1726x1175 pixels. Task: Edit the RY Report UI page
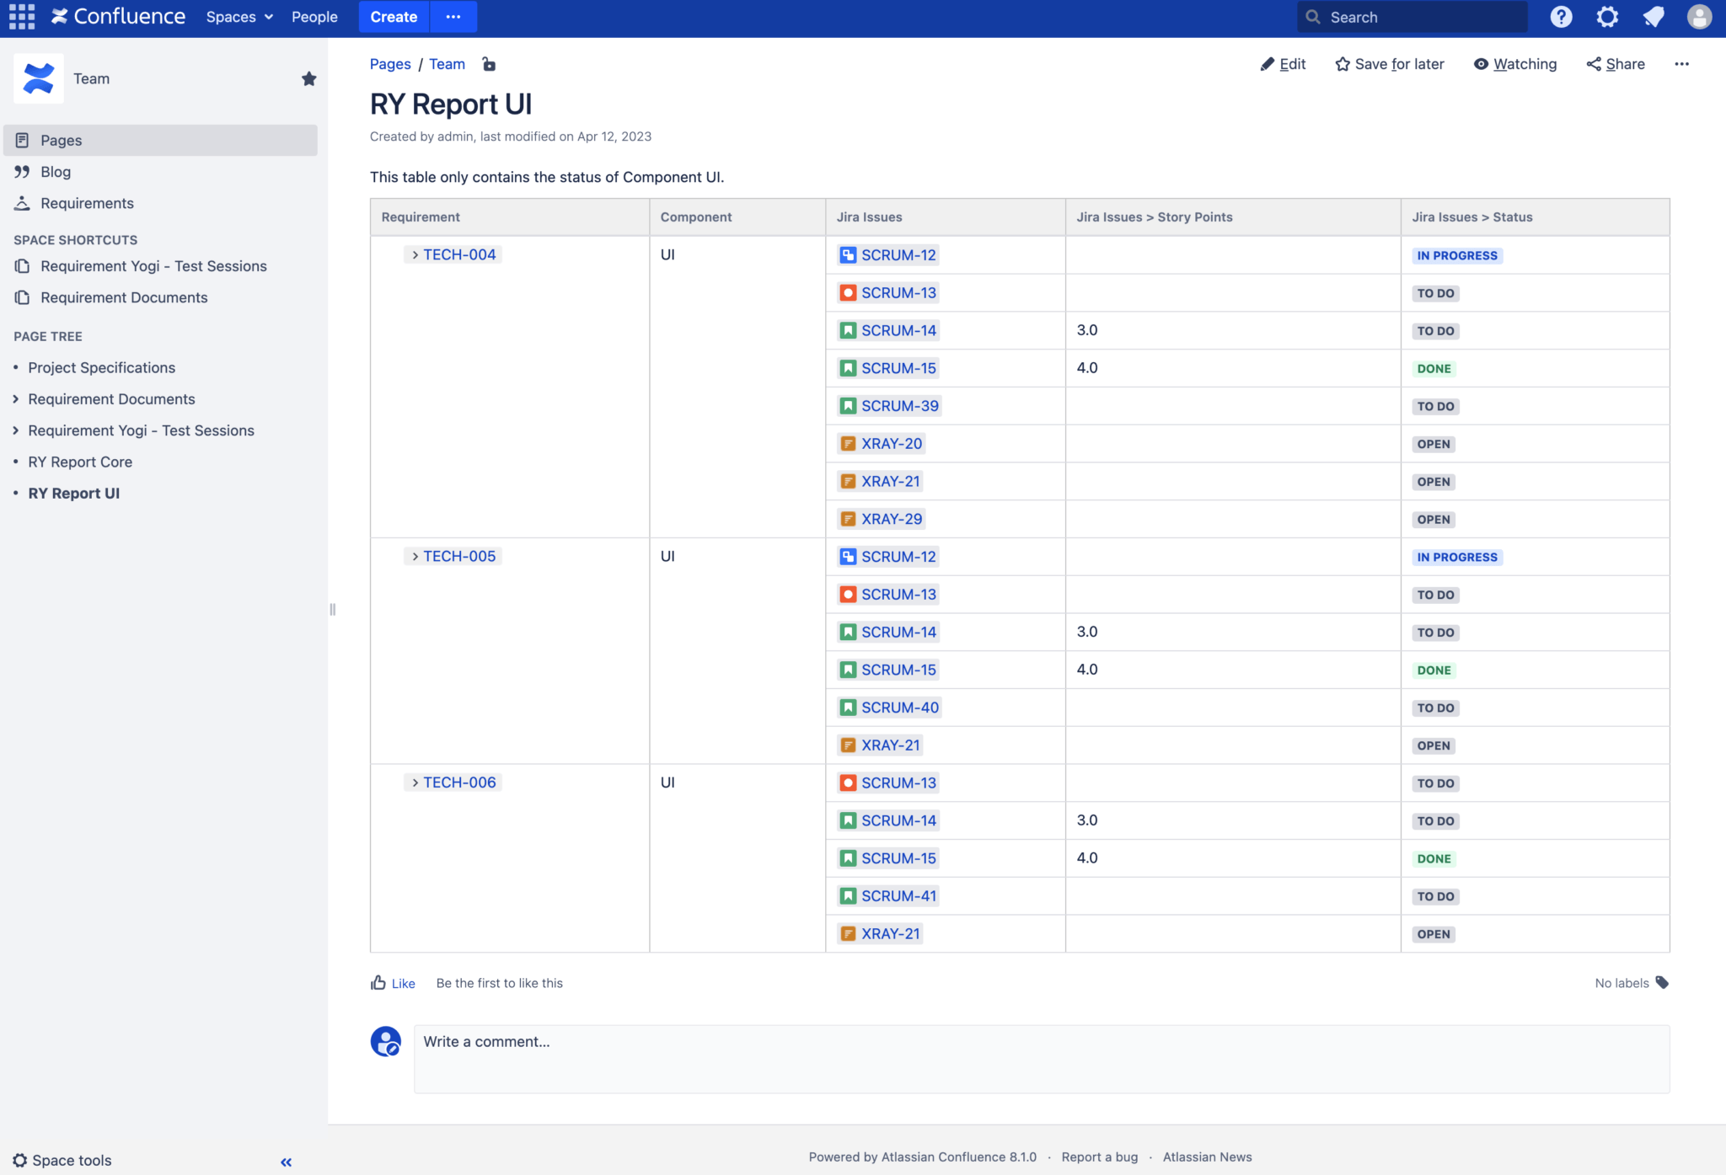point(1283,64)
